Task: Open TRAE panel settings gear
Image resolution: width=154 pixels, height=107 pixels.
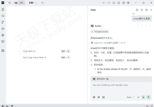Action: point(147,10)
